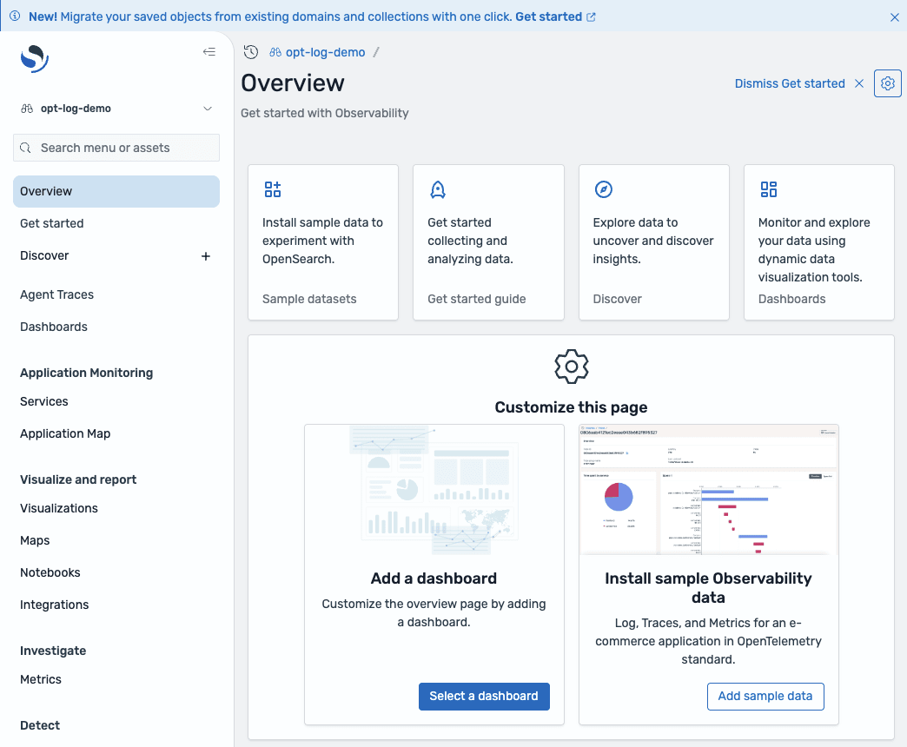Open Visualizations in the sidebar
This screenshot has height=747, width=907.
(x=59, y=508)
